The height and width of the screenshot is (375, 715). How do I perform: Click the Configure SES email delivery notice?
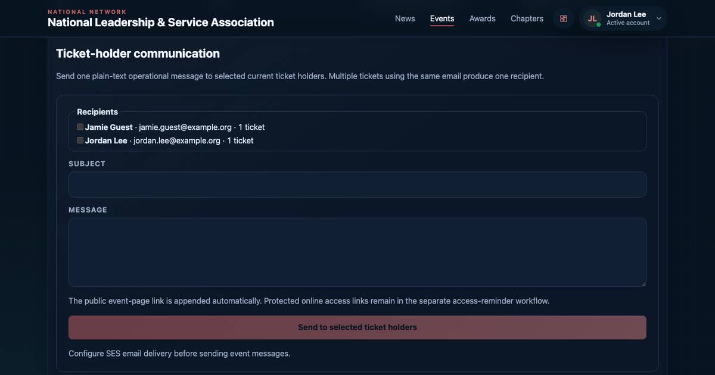pos(179,354)
